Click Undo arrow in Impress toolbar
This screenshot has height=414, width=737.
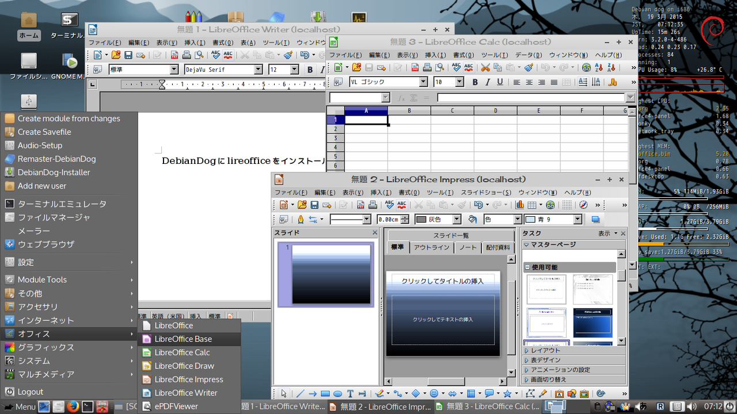click(x=478, y=205)
